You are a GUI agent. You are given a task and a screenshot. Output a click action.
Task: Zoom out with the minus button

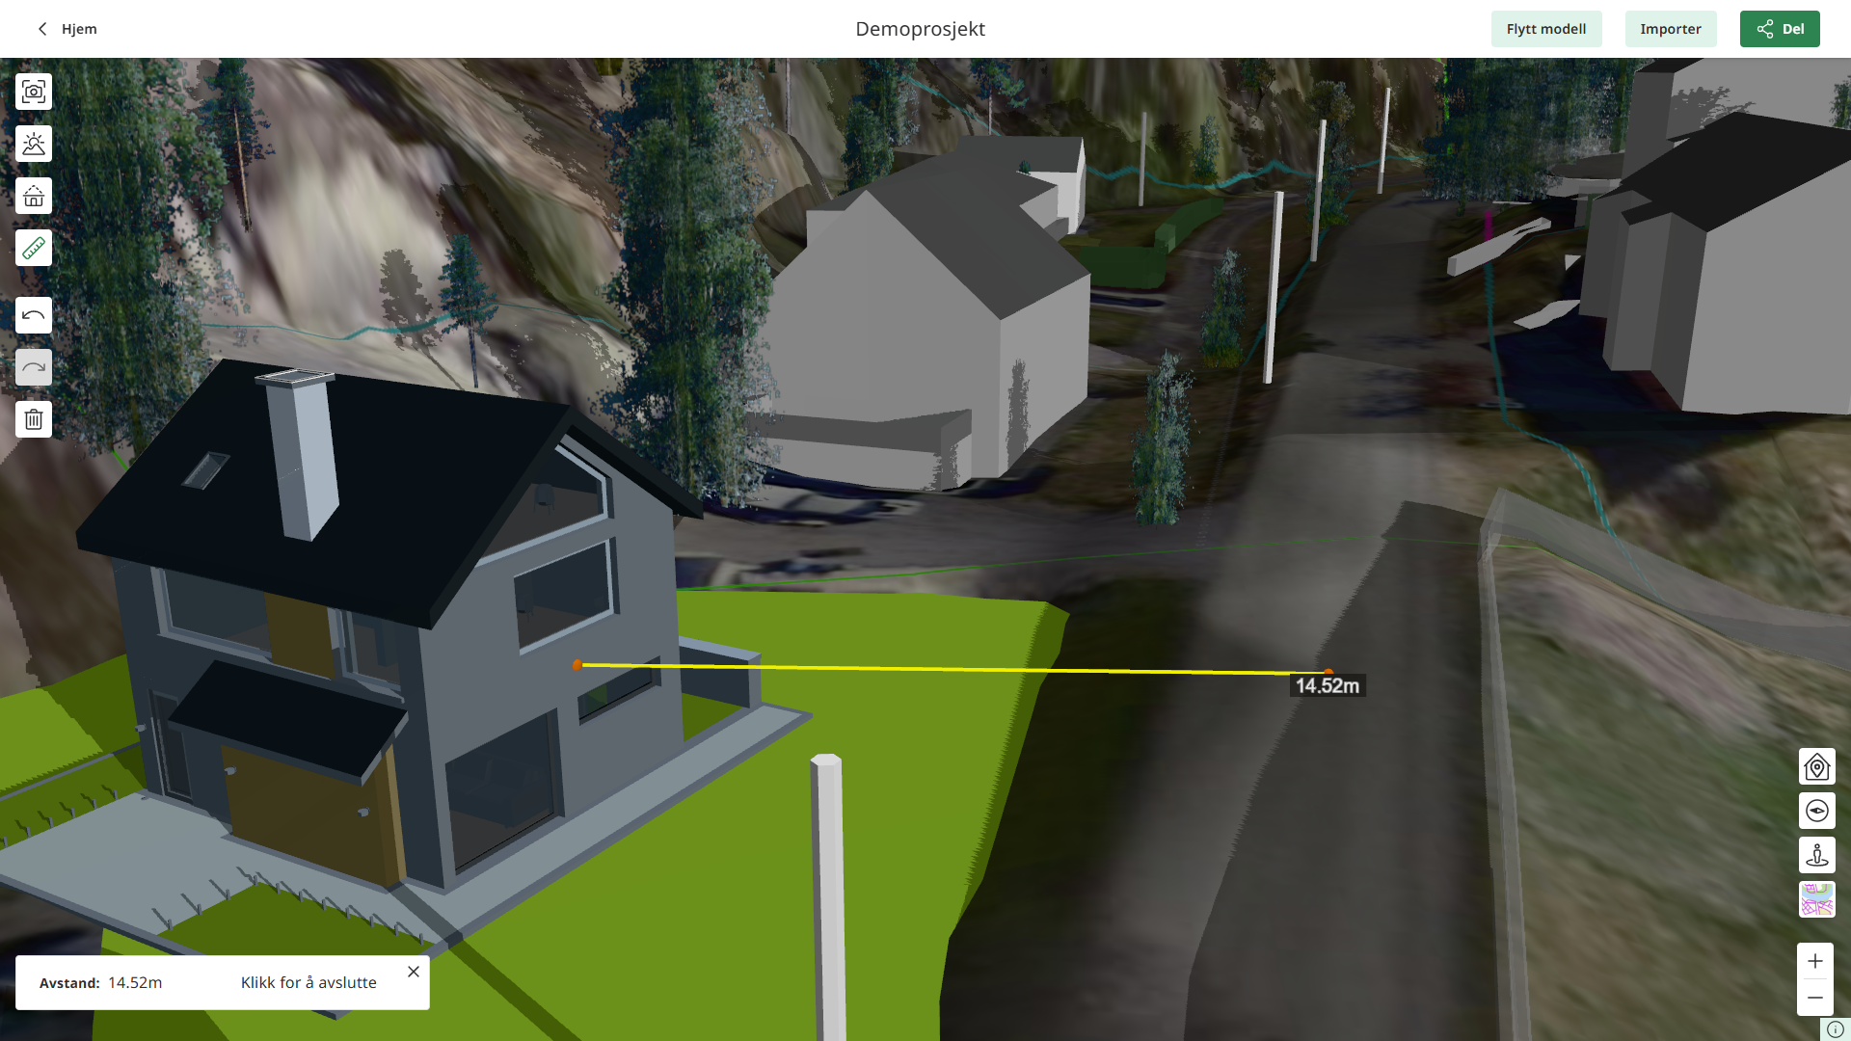(x=1815, y=998)
